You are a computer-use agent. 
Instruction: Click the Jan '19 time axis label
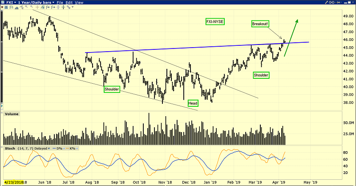pyautogui.click(x=210, y=182)
